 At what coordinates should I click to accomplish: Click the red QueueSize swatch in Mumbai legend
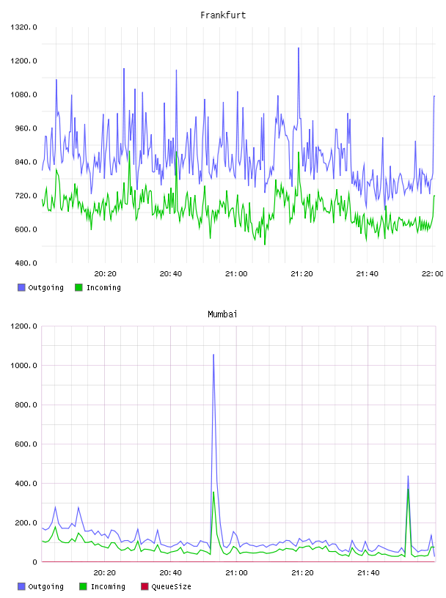145,586
